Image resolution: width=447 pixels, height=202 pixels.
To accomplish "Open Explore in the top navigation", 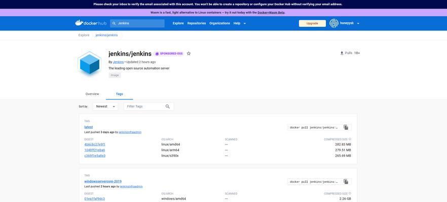I will pyautogui.click(x=178, y=23).
